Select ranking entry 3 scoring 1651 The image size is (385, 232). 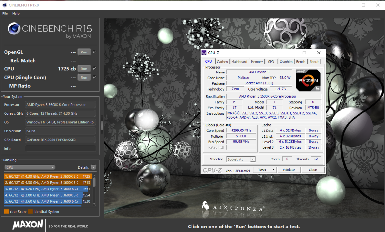pyautogui.click(x=48, y=189)
